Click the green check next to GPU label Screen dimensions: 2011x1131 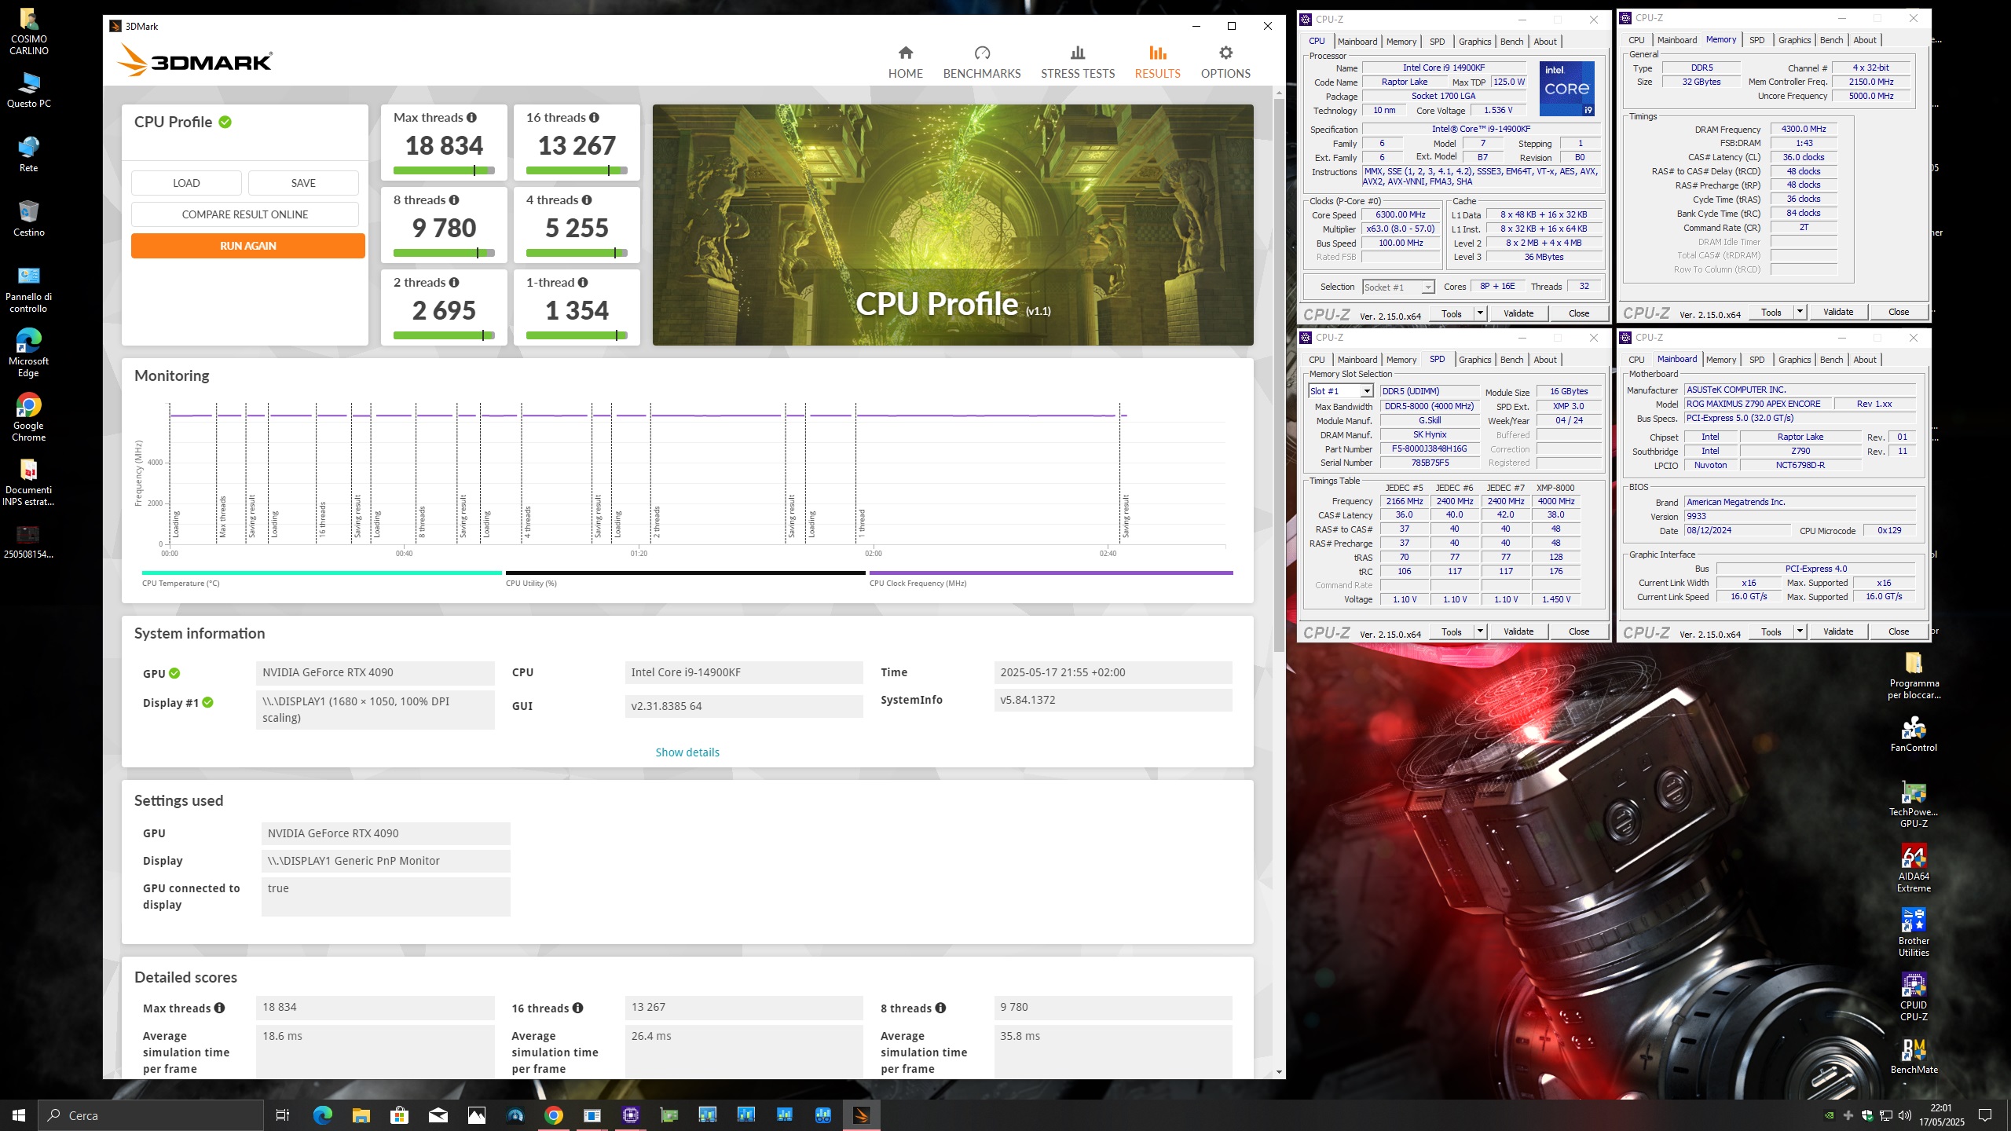point(174,673)
